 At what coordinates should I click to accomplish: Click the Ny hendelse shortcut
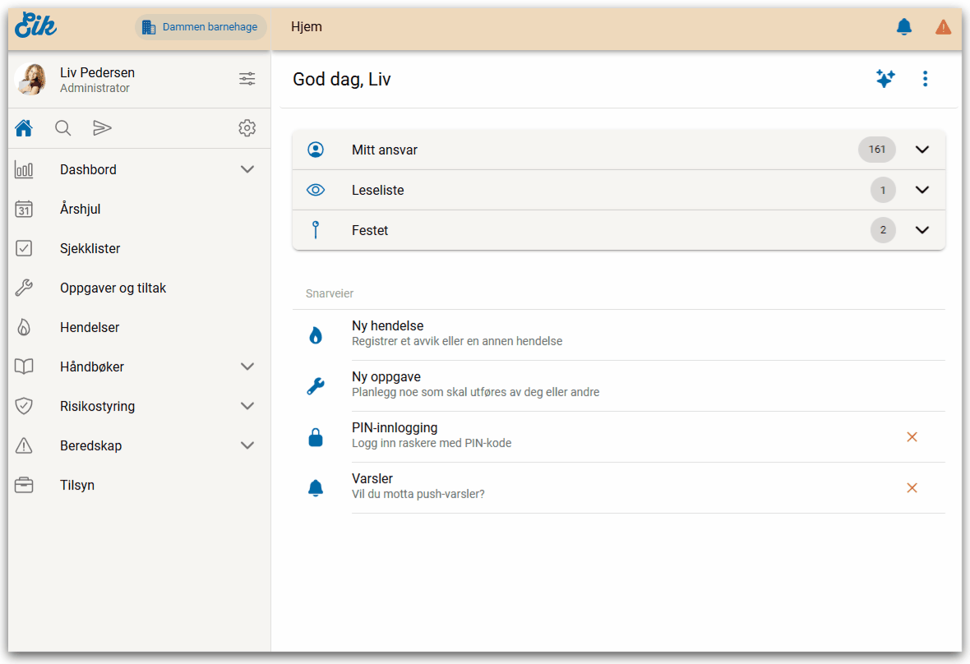click(x=387, y=333)
